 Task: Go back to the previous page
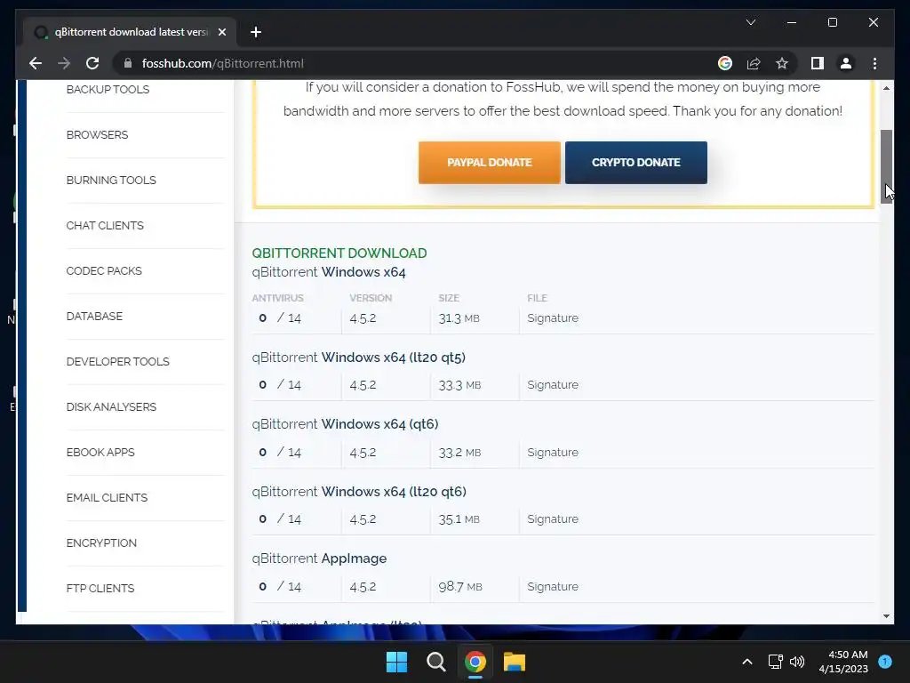(36, 63)
